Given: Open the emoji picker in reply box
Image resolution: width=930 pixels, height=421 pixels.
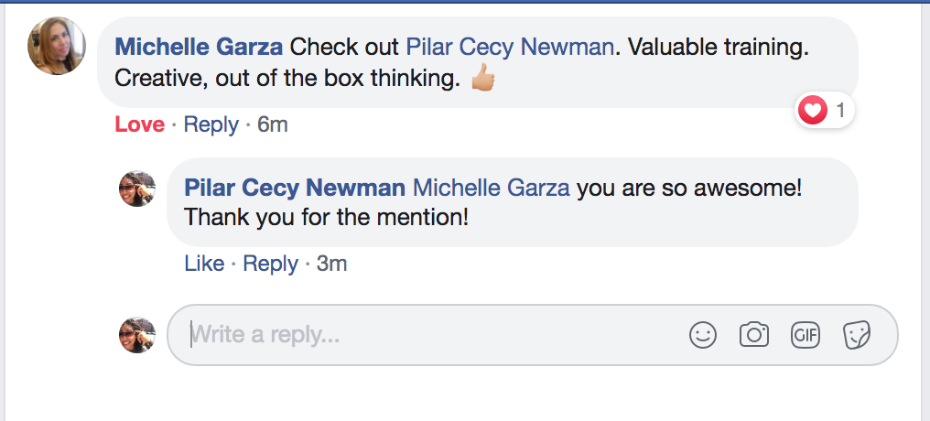Looking at the screenshot, I should coord(703,335).
